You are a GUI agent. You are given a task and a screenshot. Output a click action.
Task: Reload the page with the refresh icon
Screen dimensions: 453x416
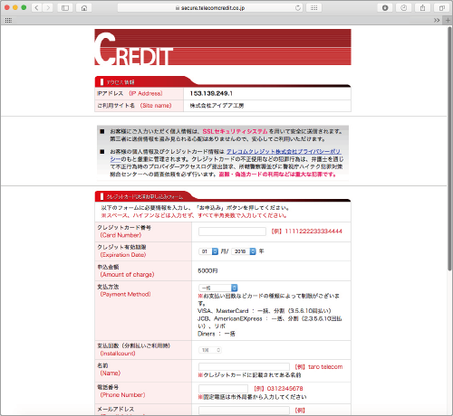pos(298,8)
